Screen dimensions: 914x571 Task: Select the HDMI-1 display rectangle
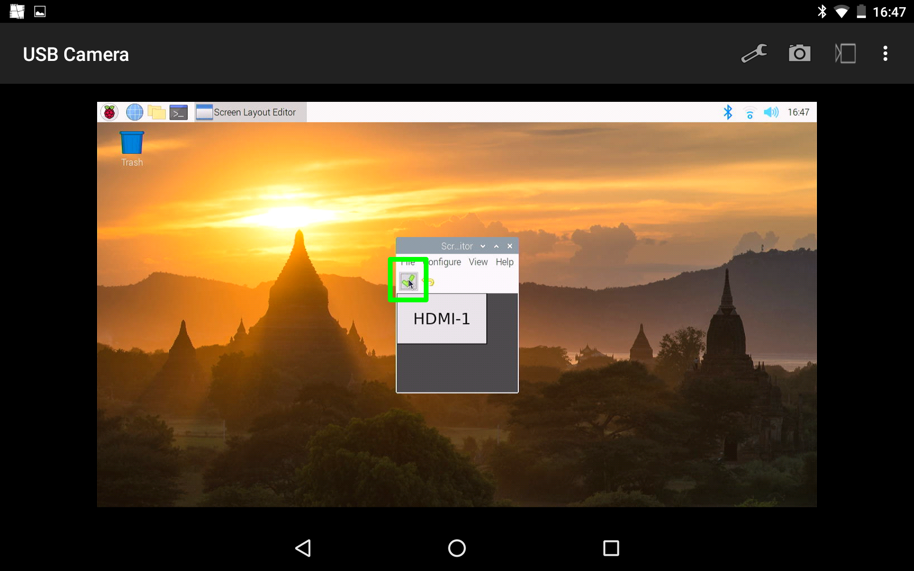click(441, 318)
